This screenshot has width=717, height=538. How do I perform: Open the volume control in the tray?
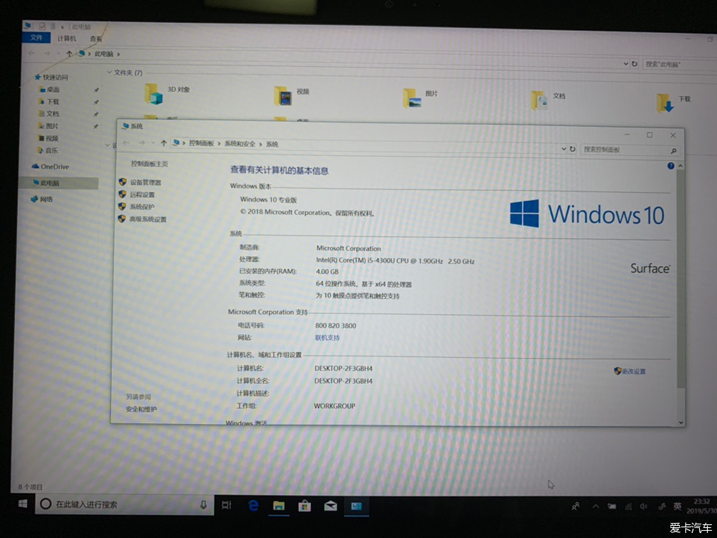644,506
